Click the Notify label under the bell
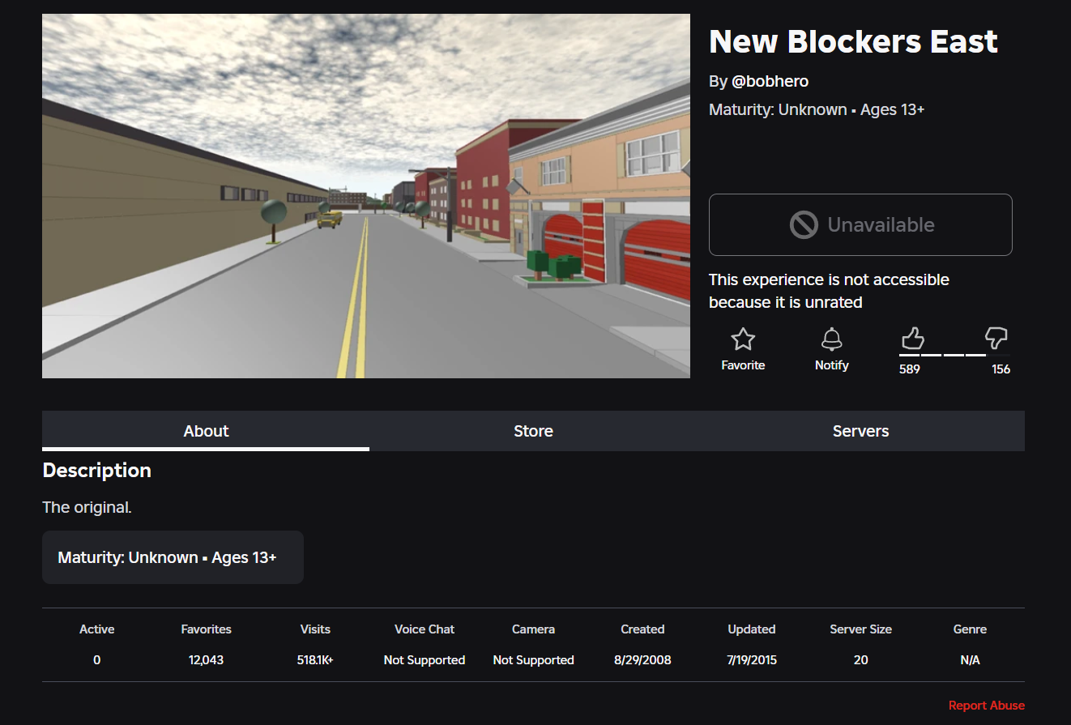This screenshot has height=725, width=1071. click(x=832, y=365)
